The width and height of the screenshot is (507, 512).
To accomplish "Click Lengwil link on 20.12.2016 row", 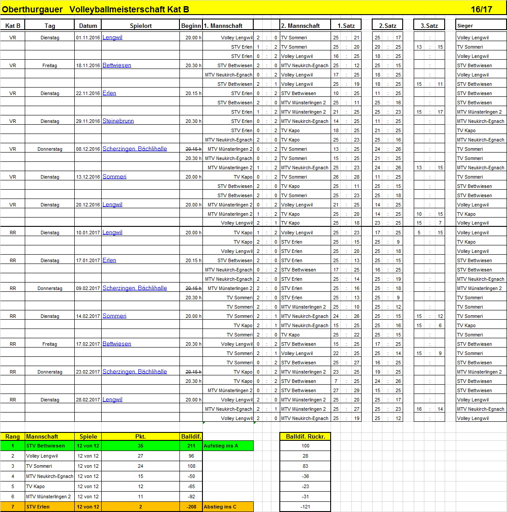I will point(112,205).
